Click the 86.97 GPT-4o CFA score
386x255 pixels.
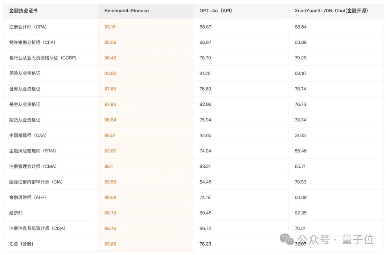[205, 42]
